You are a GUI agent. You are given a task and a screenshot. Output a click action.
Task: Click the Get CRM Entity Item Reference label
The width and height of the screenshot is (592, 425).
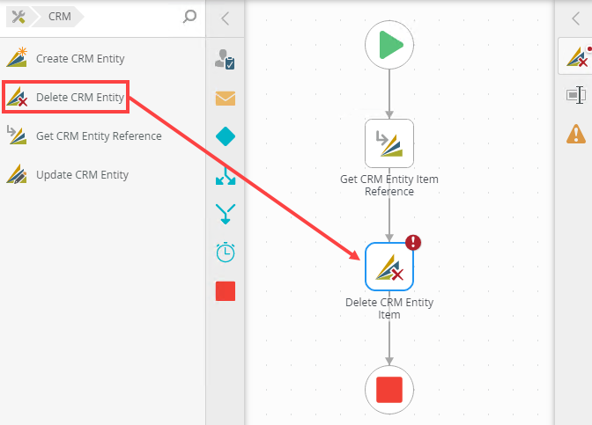[x=389, y=185]
